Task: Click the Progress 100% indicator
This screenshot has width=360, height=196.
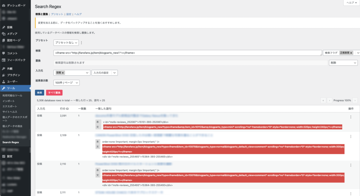Action: tap(342, 100)
